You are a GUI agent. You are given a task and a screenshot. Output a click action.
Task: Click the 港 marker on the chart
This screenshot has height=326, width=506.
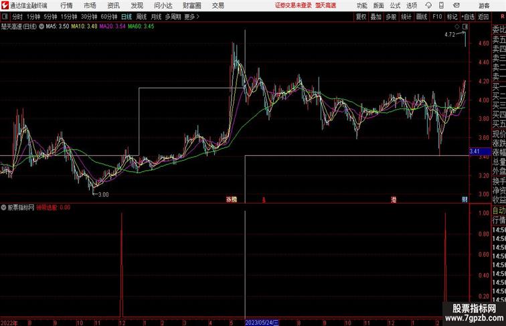pos(394,199)
